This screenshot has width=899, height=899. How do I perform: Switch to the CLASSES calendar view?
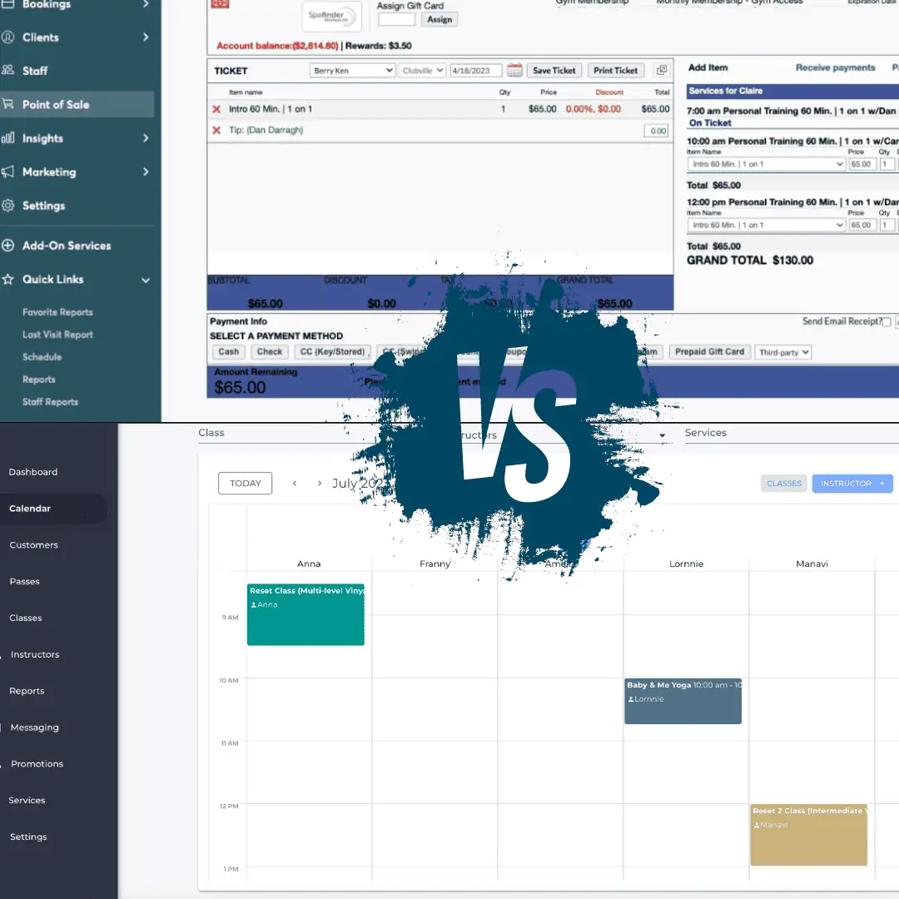[784, 484]
